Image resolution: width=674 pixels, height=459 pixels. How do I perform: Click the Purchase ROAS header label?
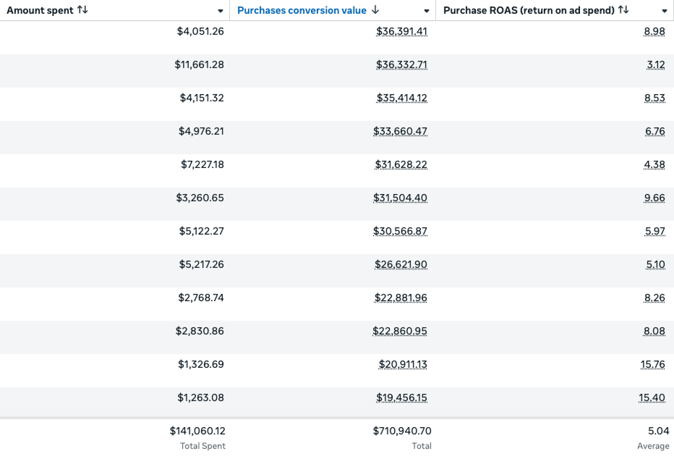[529, 10]
